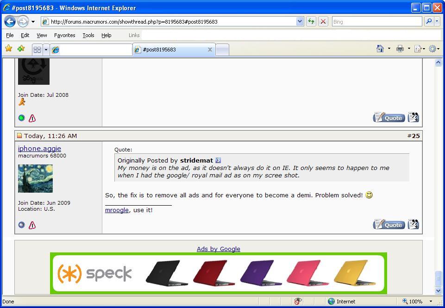Click the Starry Night avatar thumbnail
This screenshot has width=445, height=308.
pyautogui.click(x=35, y=179)
